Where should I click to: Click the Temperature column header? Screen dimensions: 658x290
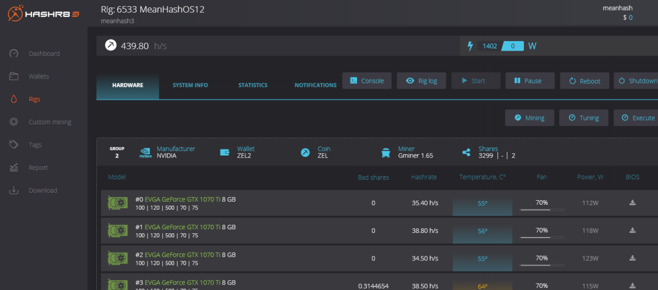[482, 177]
